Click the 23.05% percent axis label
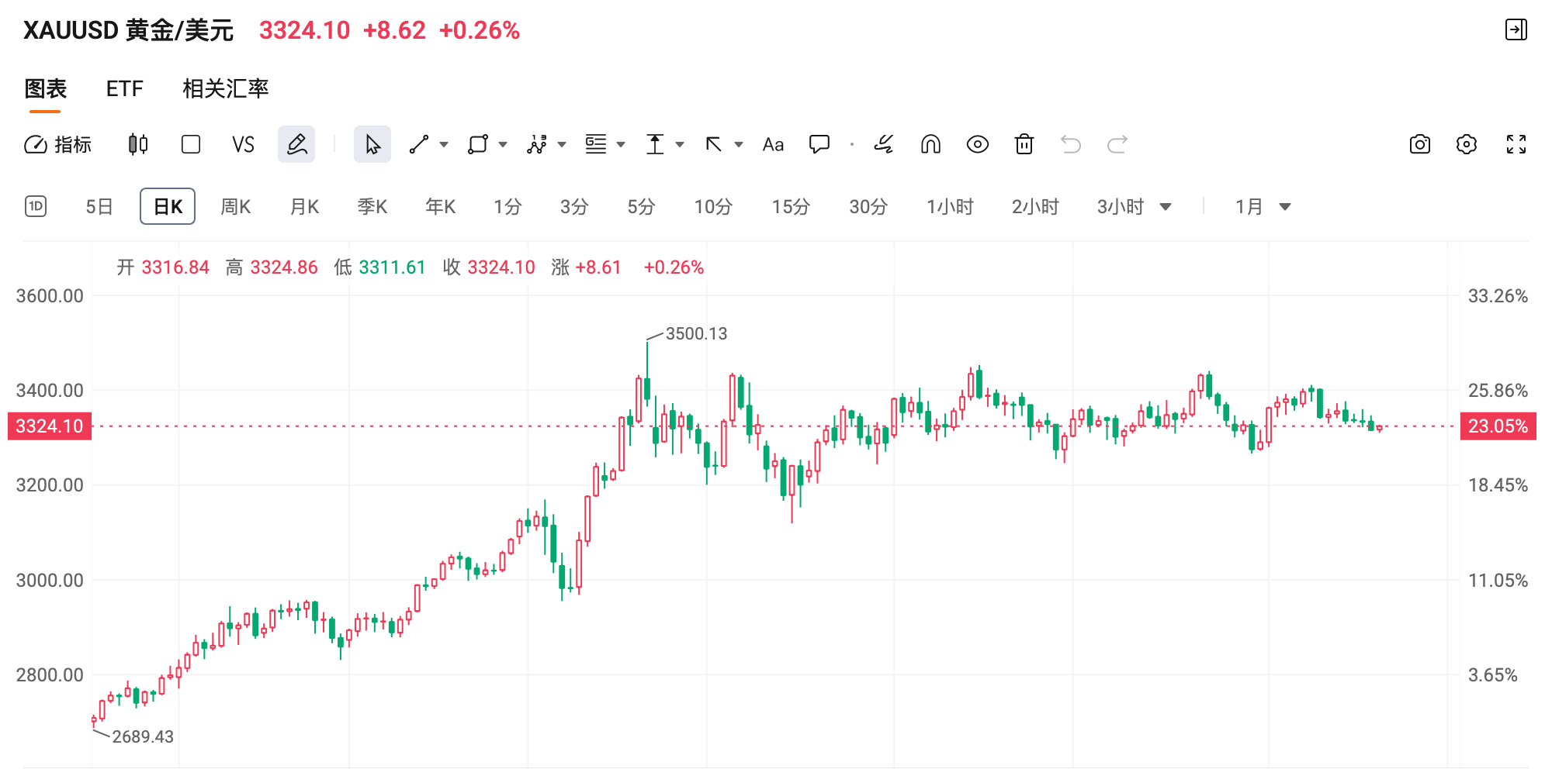 coord(1498,426)
